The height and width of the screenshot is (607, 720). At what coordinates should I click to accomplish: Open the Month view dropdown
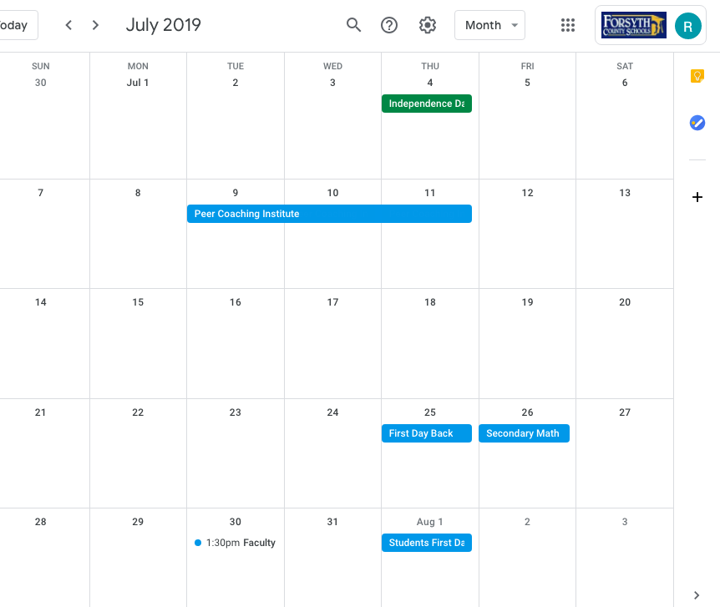click(x=489, y=25)
